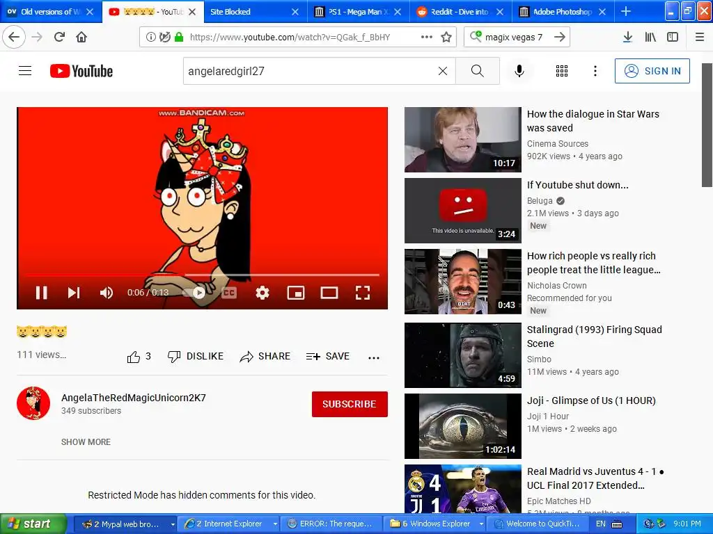This screenshot has width=713, height=534.
Task: Go back with the browser back arrow
Action: click(x=14, y=37)
